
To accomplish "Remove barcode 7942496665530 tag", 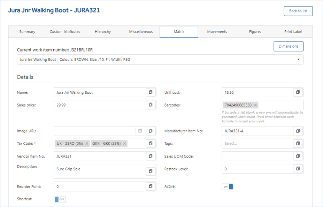I will 255,105.
